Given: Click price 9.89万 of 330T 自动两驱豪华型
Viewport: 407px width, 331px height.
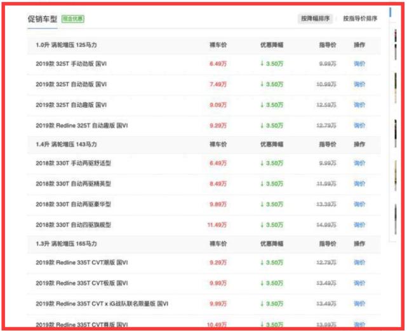Looking at the screenshot, I should (x=218, y=204).
